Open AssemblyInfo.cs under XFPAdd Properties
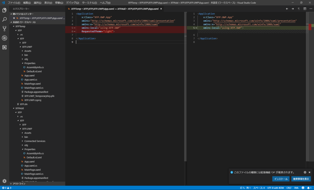The image size is (314, 190). (37, 153)
